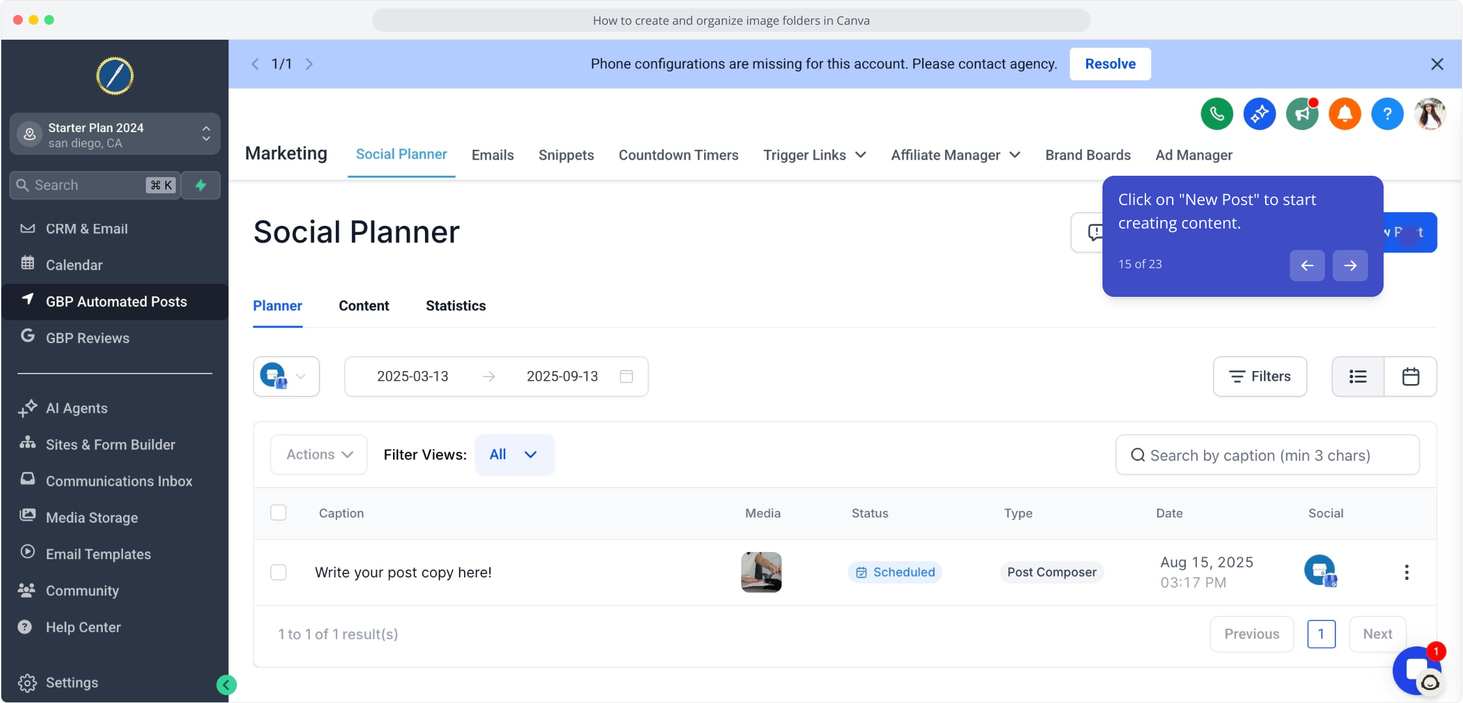Switch to calendar view icon
The height and width of the screenshot is (703, 1463).
coord(1411,376)
